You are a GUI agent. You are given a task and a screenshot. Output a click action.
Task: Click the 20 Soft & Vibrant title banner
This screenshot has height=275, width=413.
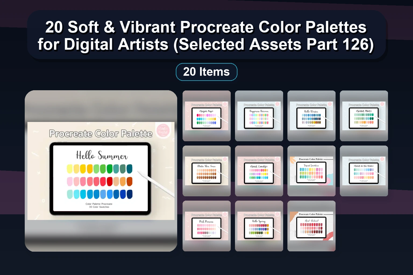pyautogui.click(x=206, y=35)
